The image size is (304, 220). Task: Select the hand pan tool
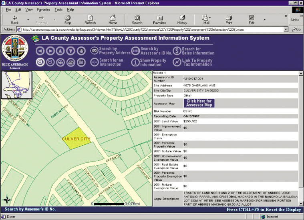coord(81,51)
